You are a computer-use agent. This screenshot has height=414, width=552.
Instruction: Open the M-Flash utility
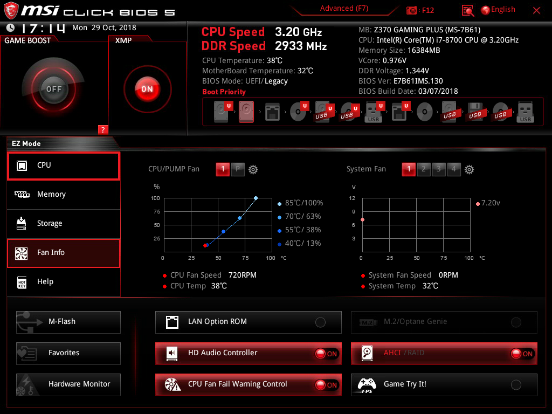click(x=68, y=322)
